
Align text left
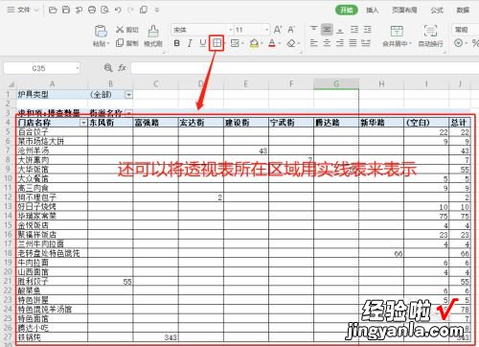(x=314, y=43)
